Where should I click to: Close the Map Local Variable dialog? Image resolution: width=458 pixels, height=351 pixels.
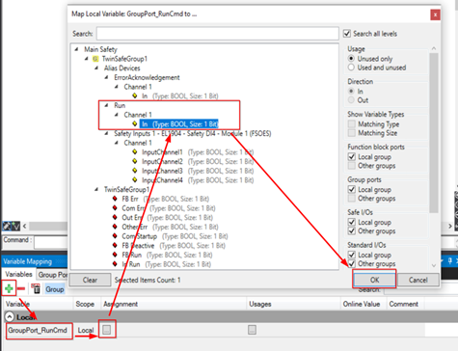coord(435,14)
